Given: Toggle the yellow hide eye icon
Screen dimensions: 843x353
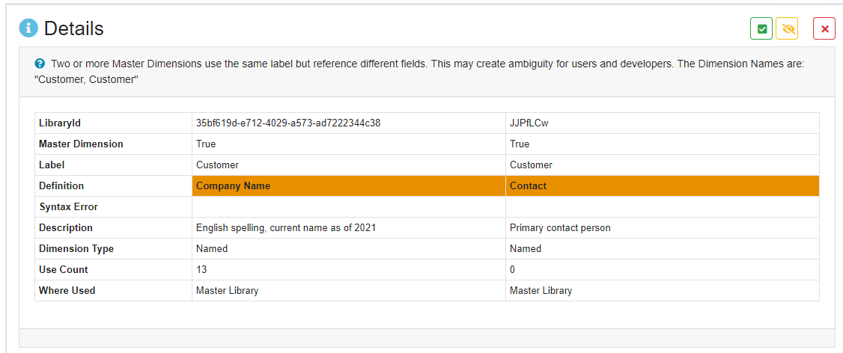Looking at the screenshot, I should pos(787,28).
